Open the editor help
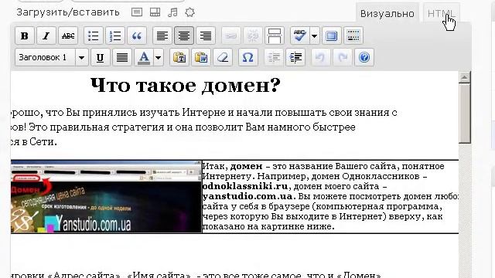This screenshot has width=495, height=278. tap(364, 57)
